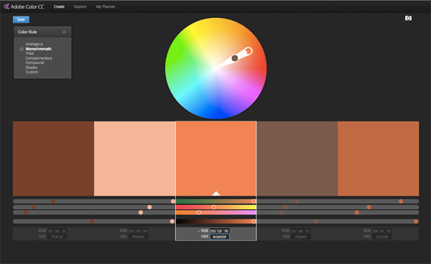Select the Monochromatic radio button
The height and width of the screenshot is (264, 431).
(x=22, y=50)
